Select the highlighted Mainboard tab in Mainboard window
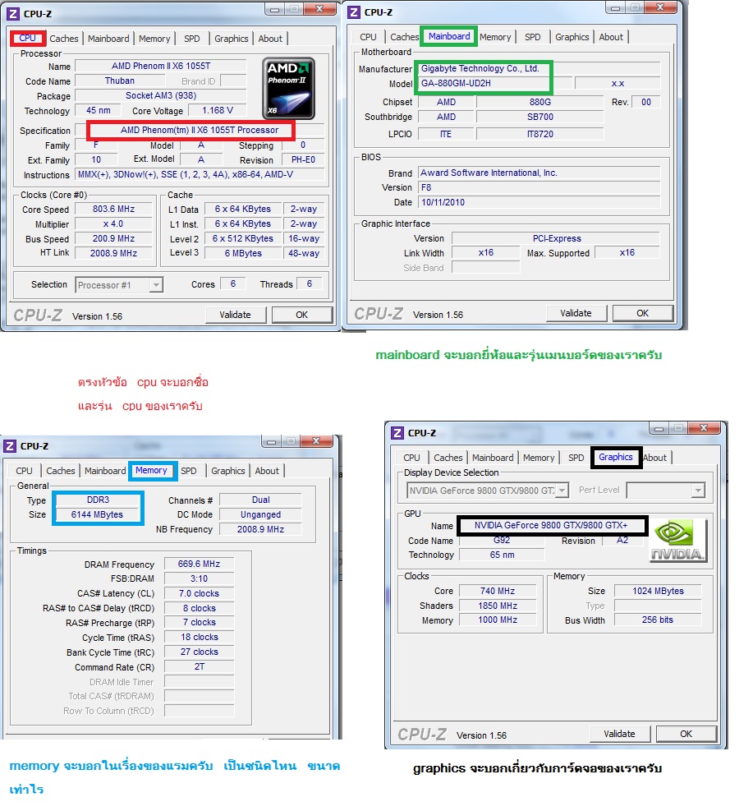 coord(449,37)
